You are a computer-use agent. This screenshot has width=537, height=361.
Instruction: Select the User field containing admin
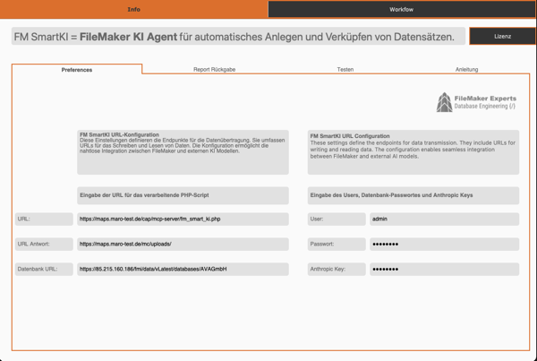[443, 219]
